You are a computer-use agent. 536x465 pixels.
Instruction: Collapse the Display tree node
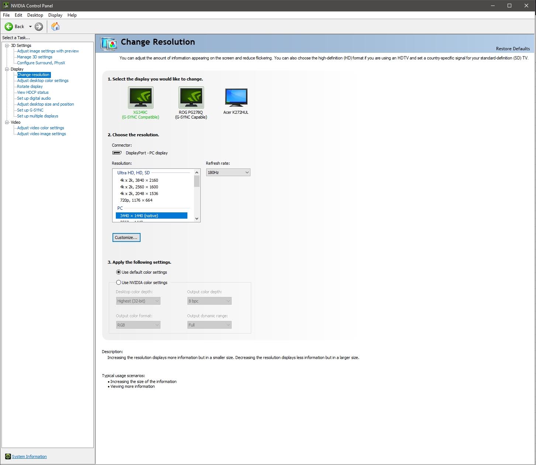tap(7, 69)
